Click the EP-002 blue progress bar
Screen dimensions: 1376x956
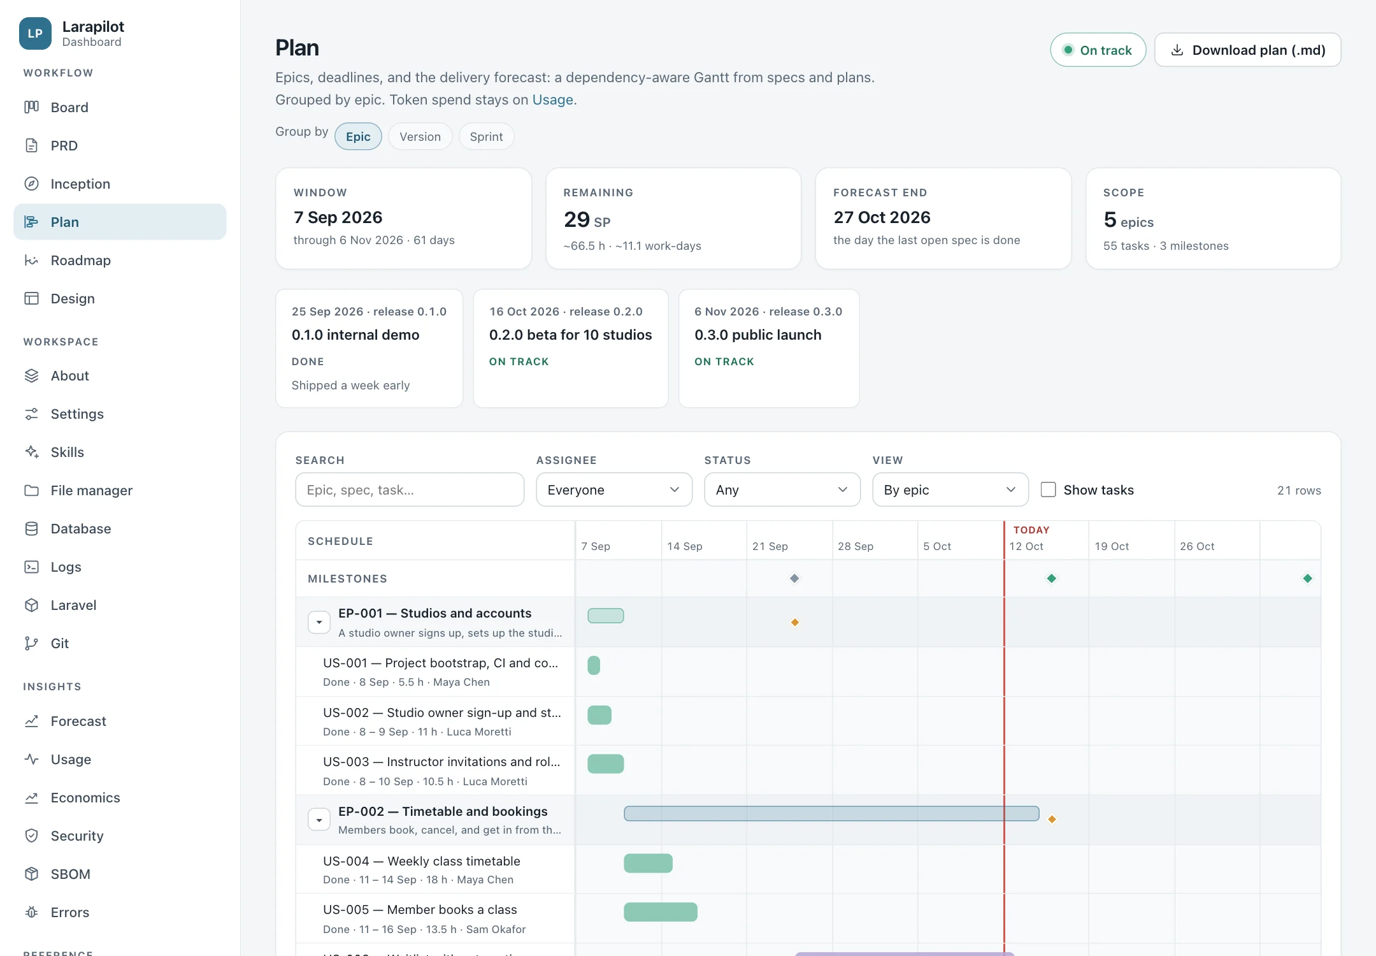pyautogui.click(x=831, y=813)
